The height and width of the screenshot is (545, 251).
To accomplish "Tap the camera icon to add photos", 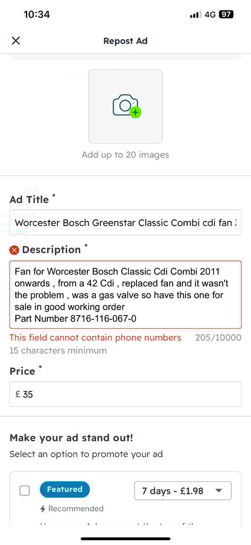I will pyautogui.click(x=125, y=105).
